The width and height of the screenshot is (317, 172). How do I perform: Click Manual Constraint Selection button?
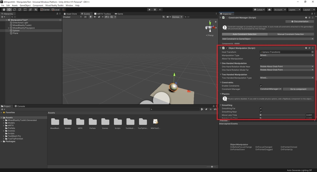(x=291, y=34)
